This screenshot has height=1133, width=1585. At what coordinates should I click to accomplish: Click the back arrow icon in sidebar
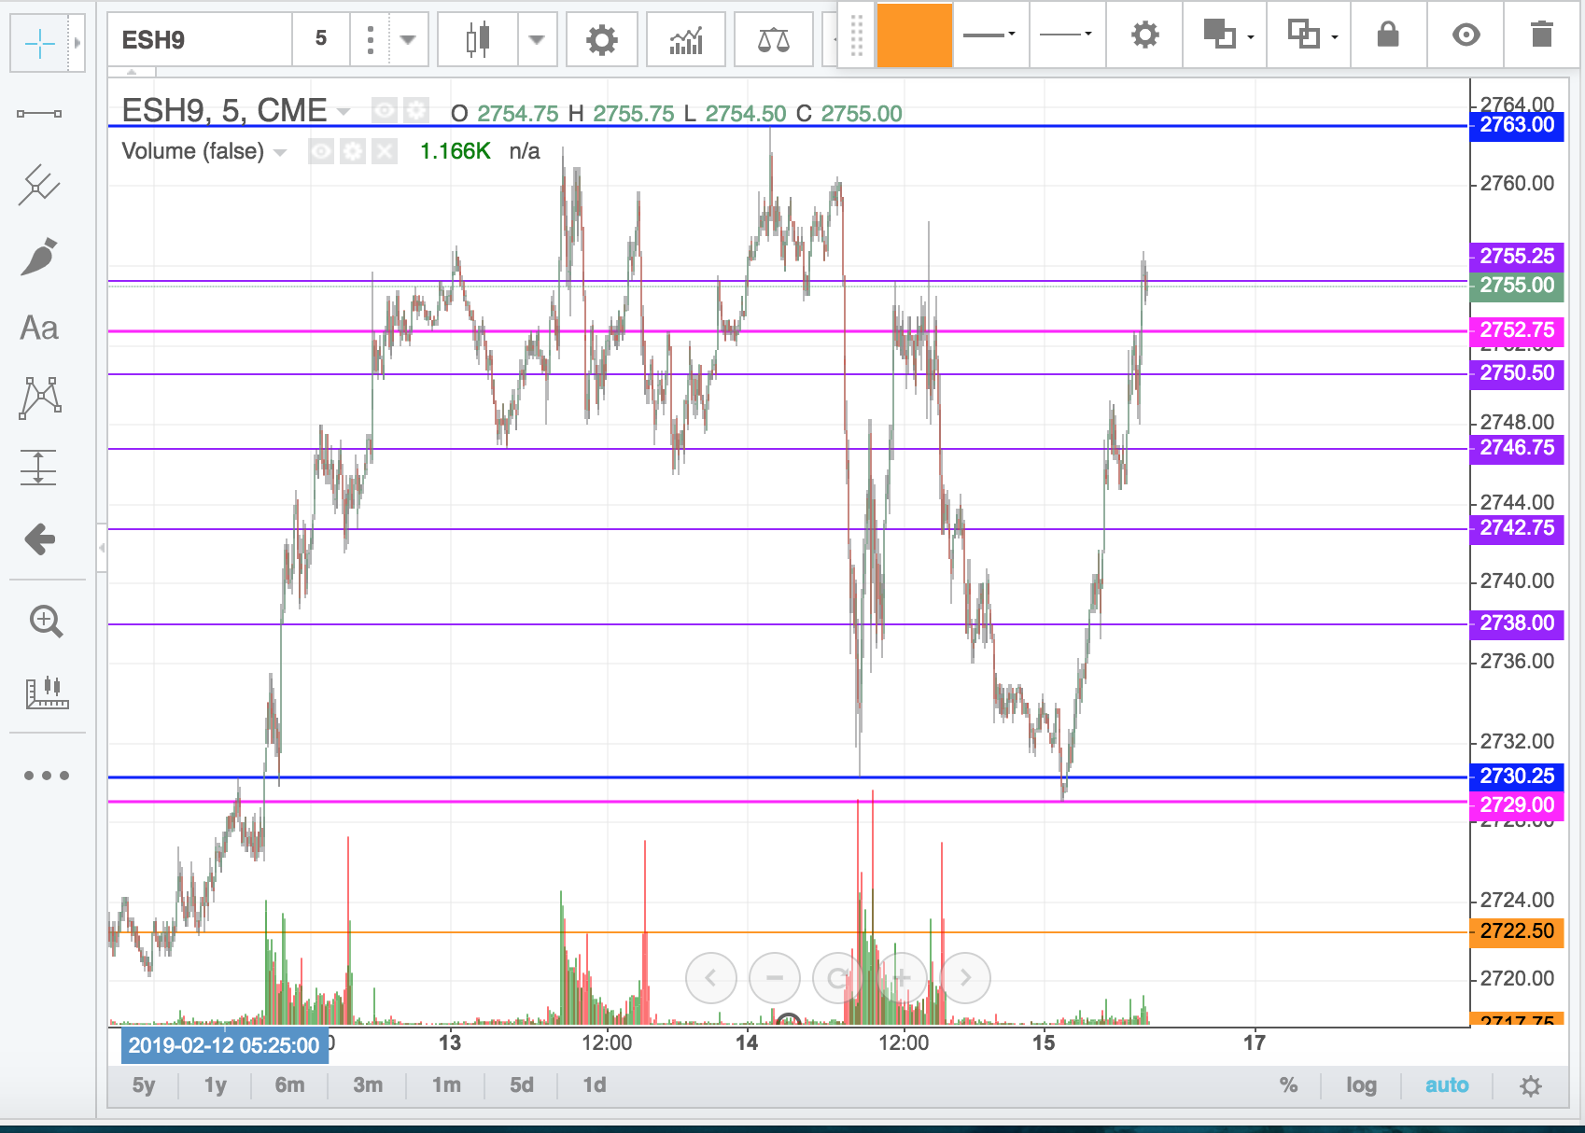(x=39, y=539)
